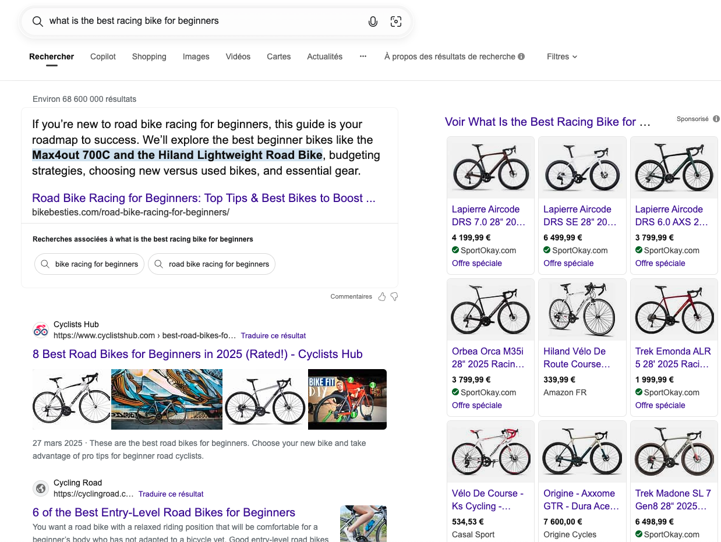Open 8 Best Road Bikes for Beginners result
The image size is (721, 542).
pyautogui.click(x=197, y=354)
